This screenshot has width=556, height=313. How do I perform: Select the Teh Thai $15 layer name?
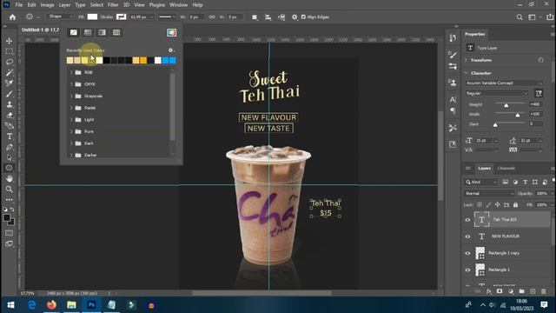505,220
